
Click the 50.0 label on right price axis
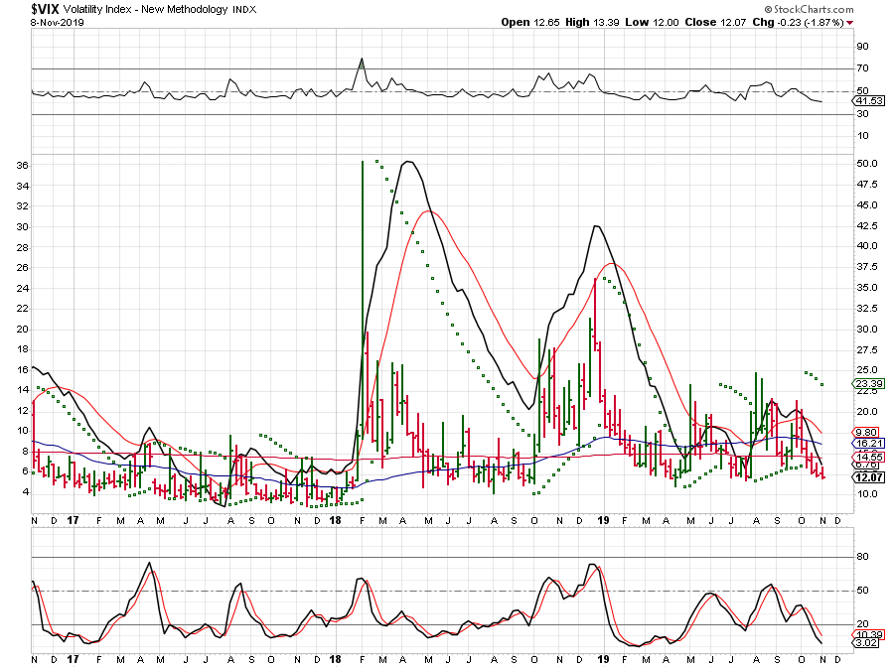click(x=866, y=163)
